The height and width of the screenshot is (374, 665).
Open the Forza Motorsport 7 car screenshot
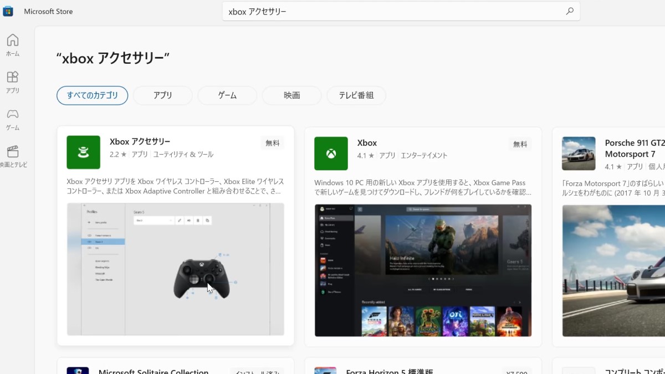click(613, 270)
